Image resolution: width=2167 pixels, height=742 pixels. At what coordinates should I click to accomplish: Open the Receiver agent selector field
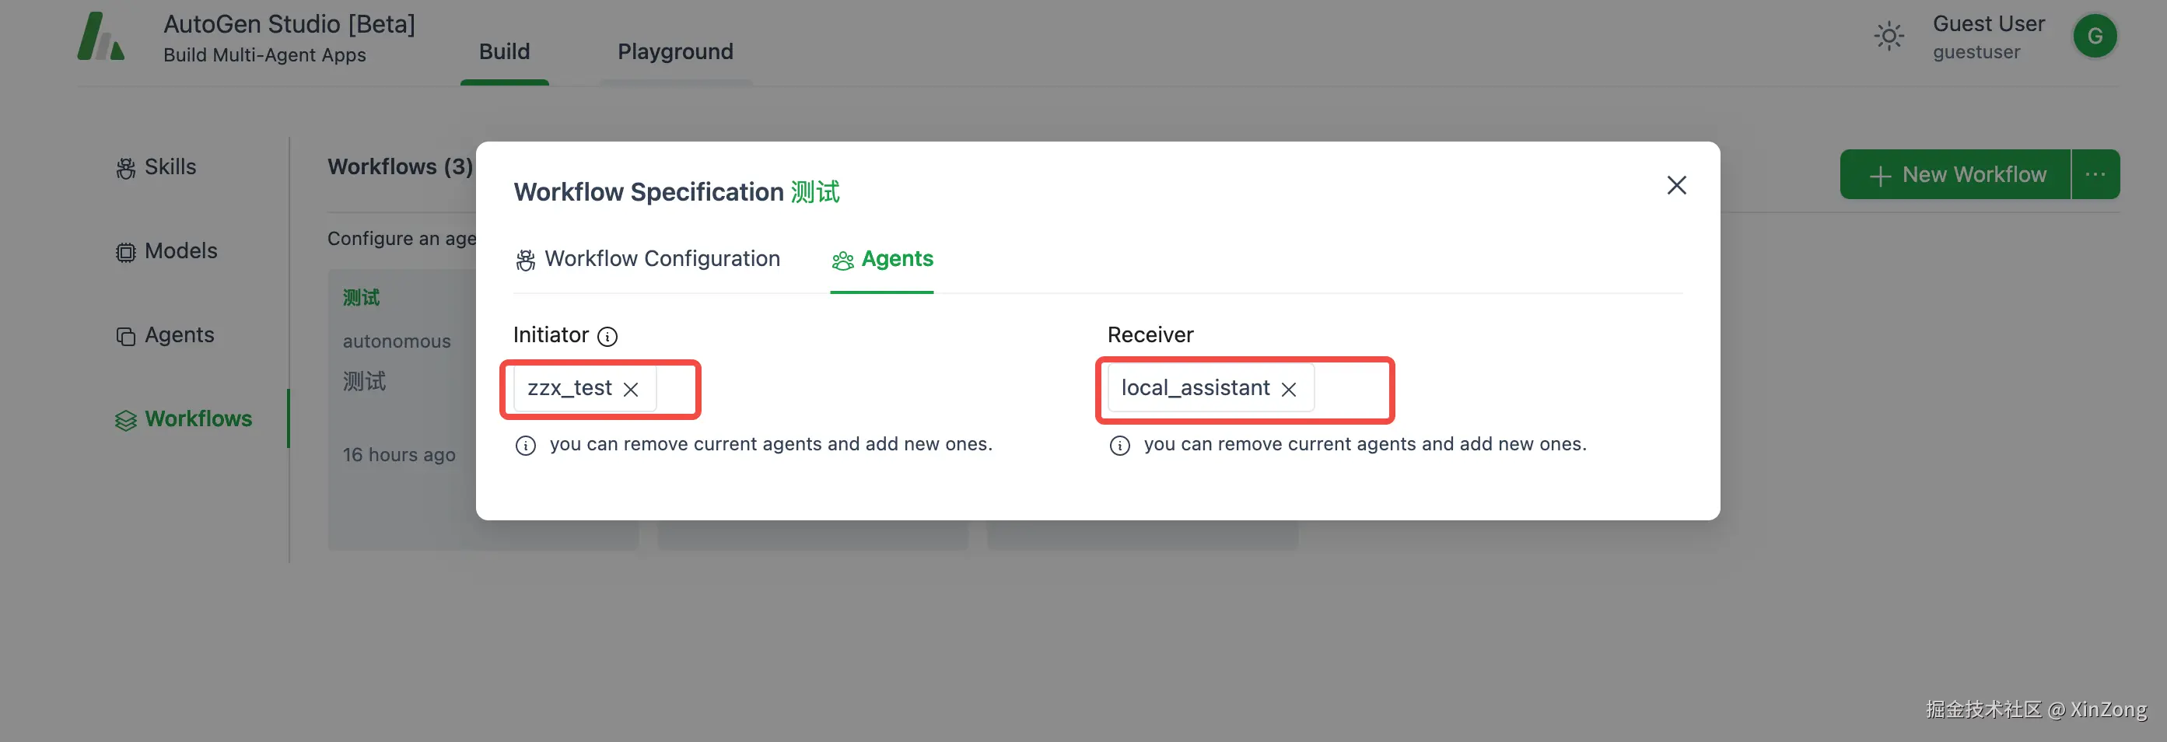click(x=1349, y=390)
